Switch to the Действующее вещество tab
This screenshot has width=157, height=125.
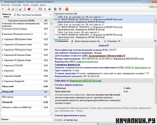tap(86, 41)
